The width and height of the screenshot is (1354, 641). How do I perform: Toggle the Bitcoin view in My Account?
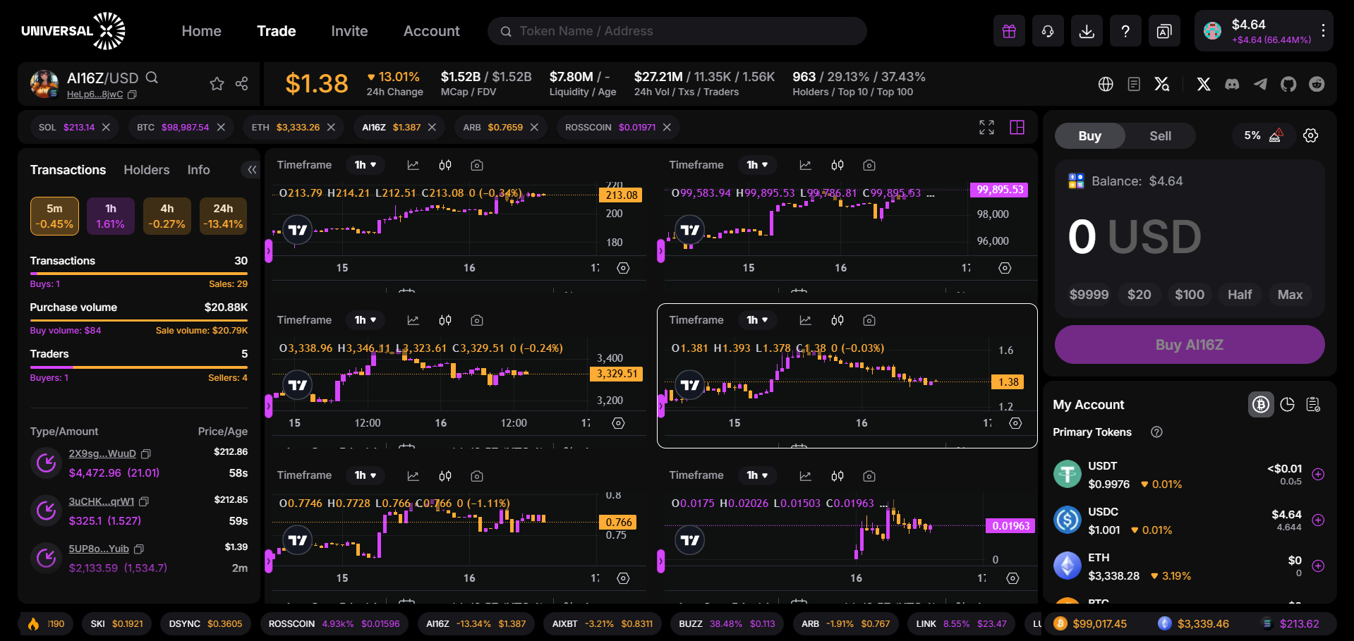pyautogui.click(x=1261, y=404)
